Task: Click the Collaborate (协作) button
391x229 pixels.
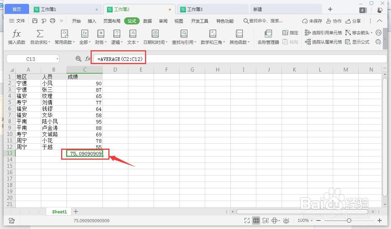Action: (334, 21)
